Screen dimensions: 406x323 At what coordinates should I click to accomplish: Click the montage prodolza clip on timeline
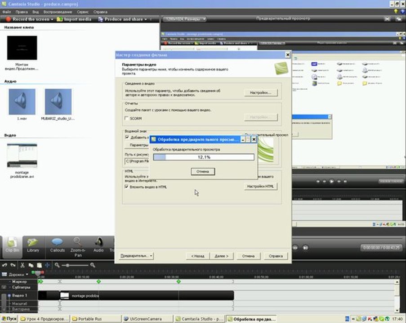(147, 296)
